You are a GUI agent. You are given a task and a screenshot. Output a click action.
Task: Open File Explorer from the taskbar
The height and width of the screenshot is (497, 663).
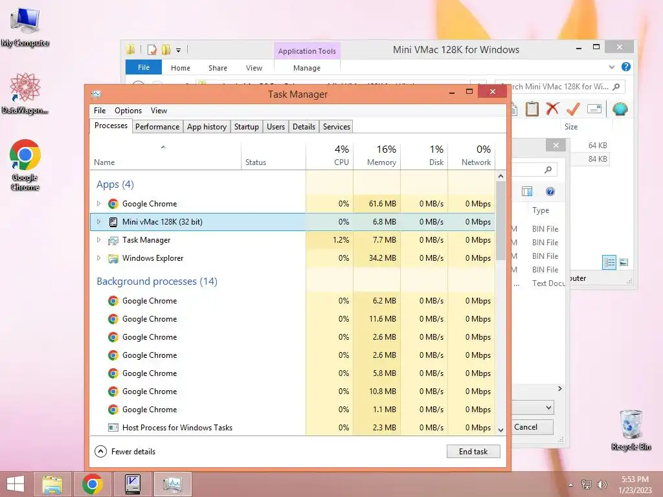tap(52, 484)
